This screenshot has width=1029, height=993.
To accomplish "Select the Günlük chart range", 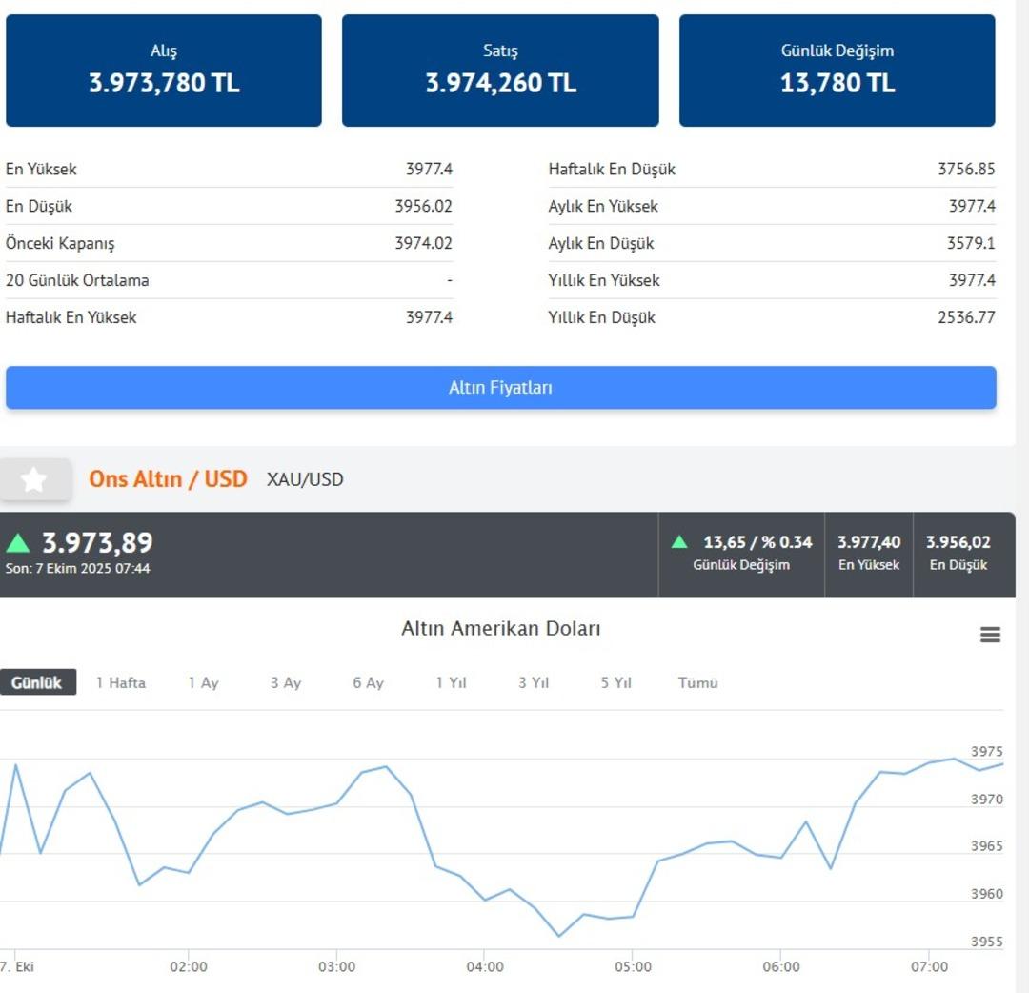I will (37, 682).
